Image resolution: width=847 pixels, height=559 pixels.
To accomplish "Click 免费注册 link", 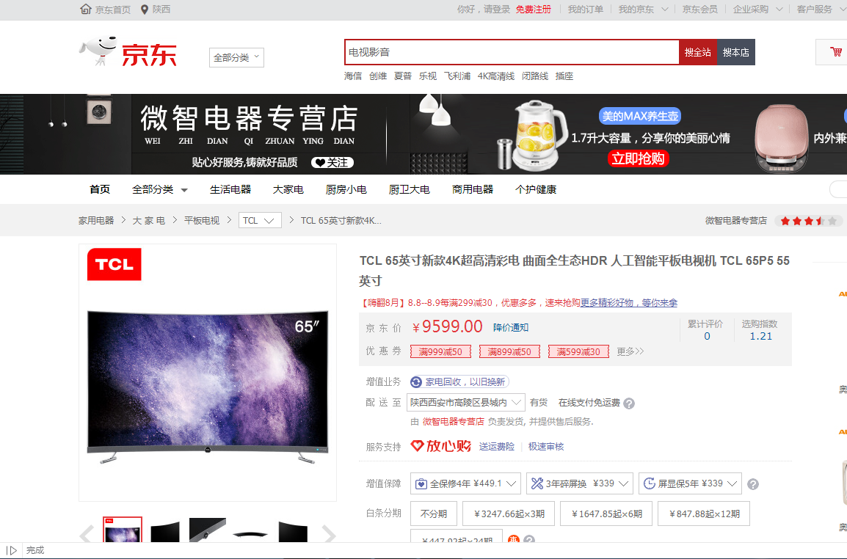I will tap(533, 10).
